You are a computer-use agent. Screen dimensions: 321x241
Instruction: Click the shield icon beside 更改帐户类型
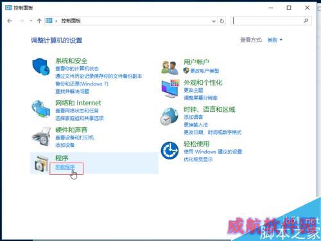point(186,71)
